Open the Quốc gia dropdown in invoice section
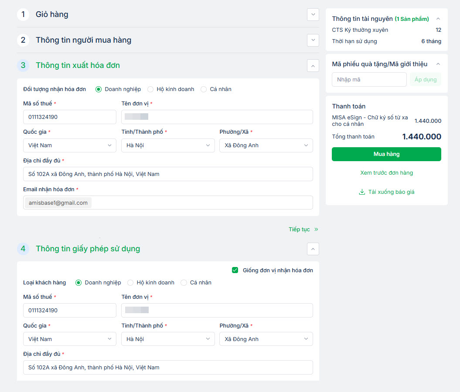460x392 pixels. (x=70, y=145)
